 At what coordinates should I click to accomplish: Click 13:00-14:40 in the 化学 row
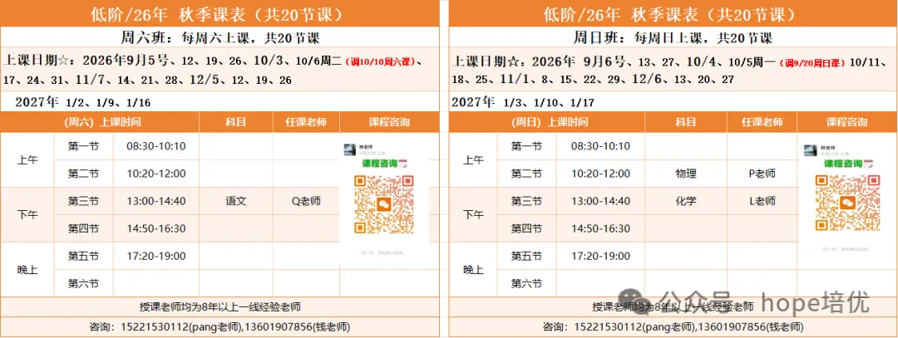click(x=600, y=201)
